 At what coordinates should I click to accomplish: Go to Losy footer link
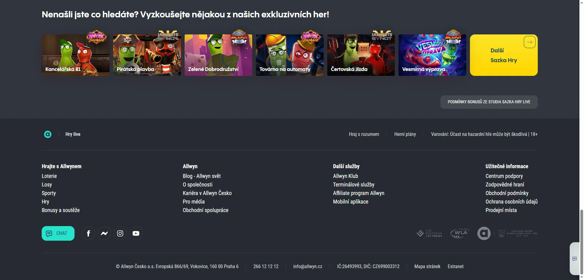pyautogui.click(x=47, y=185)
